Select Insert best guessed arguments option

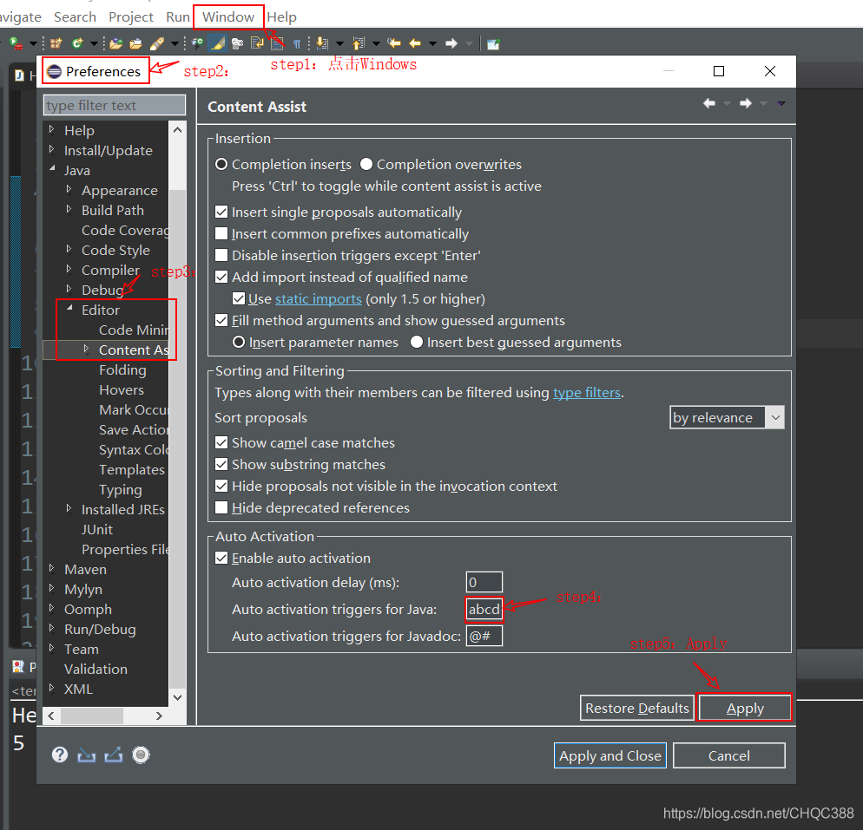pos(417,342)
